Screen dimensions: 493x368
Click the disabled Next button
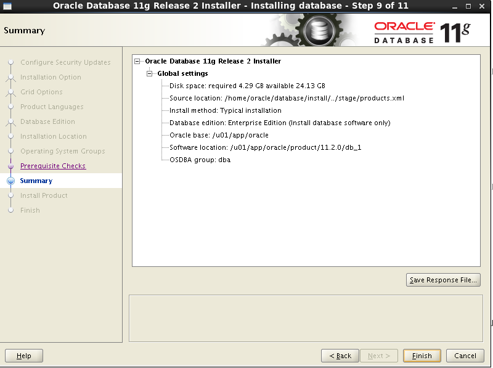tap(379, 356)
